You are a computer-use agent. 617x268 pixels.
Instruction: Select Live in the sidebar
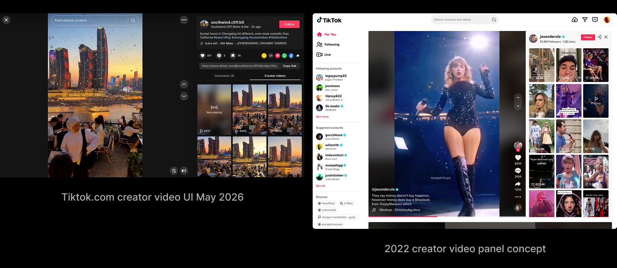[x=324, y=55]
